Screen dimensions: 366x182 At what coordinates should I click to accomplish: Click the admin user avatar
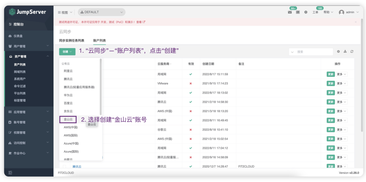point(342,12)
